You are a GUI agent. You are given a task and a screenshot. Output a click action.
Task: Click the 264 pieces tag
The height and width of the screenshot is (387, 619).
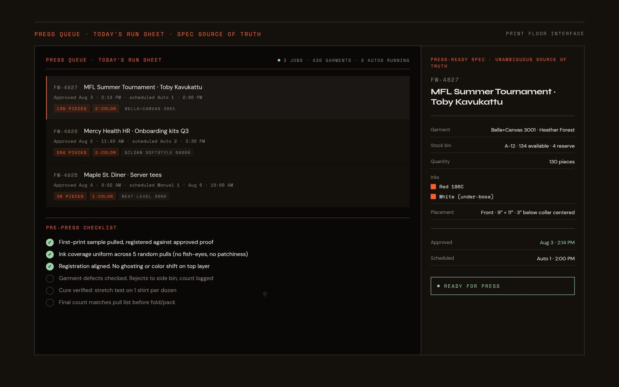[72, 152]
